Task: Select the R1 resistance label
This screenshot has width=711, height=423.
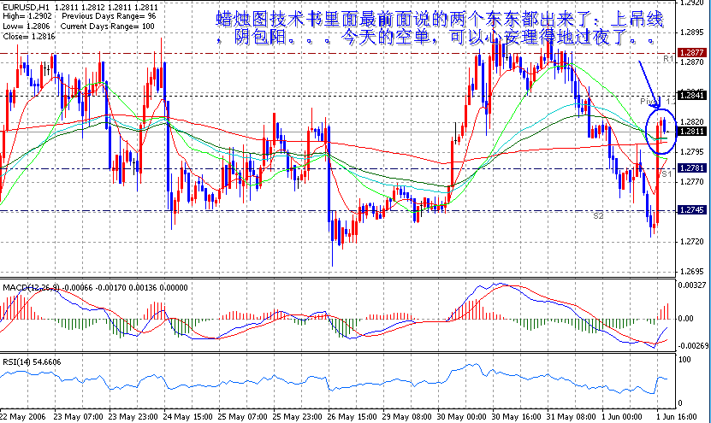Action: click(668, 59)
